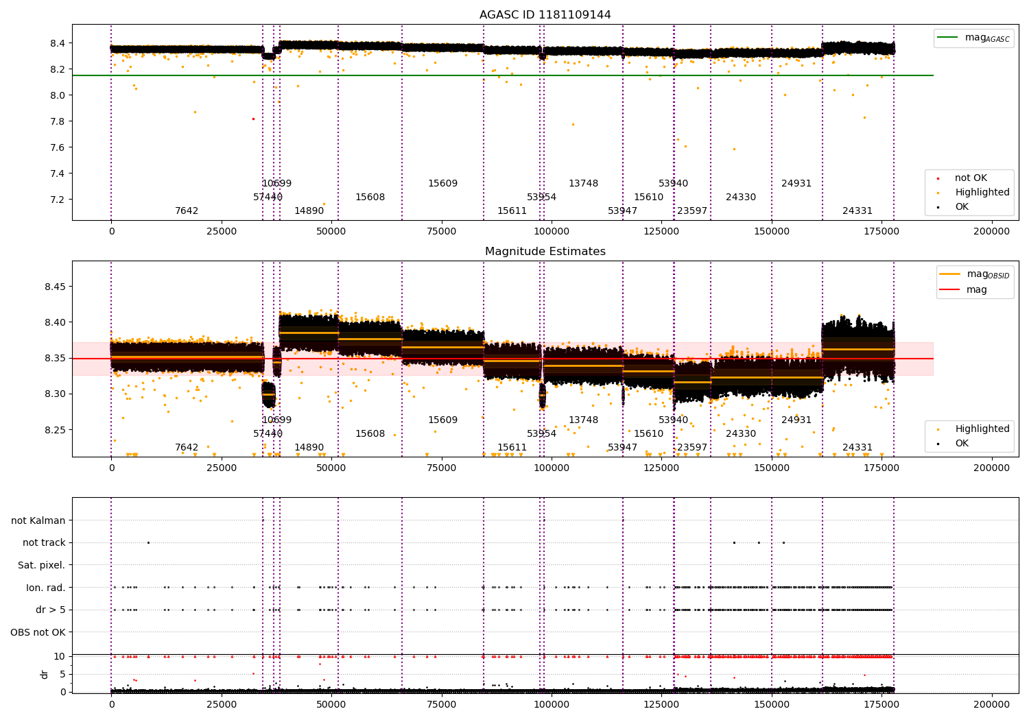Click the 7.8 y-axis tick label
1029x720 pixels.
click(x=58, y=121)
